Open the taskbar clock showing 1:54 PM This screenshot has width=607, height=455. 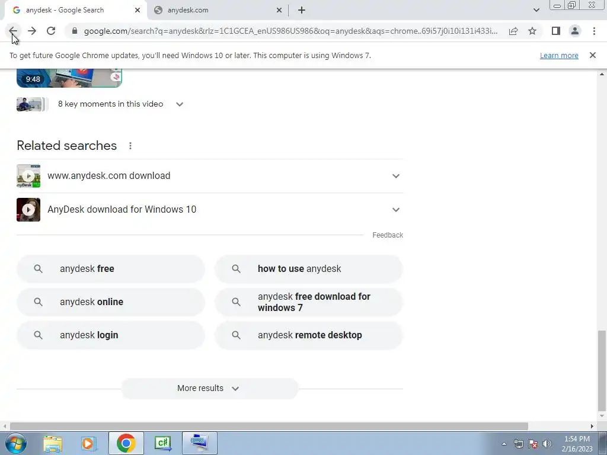(577, 444)
